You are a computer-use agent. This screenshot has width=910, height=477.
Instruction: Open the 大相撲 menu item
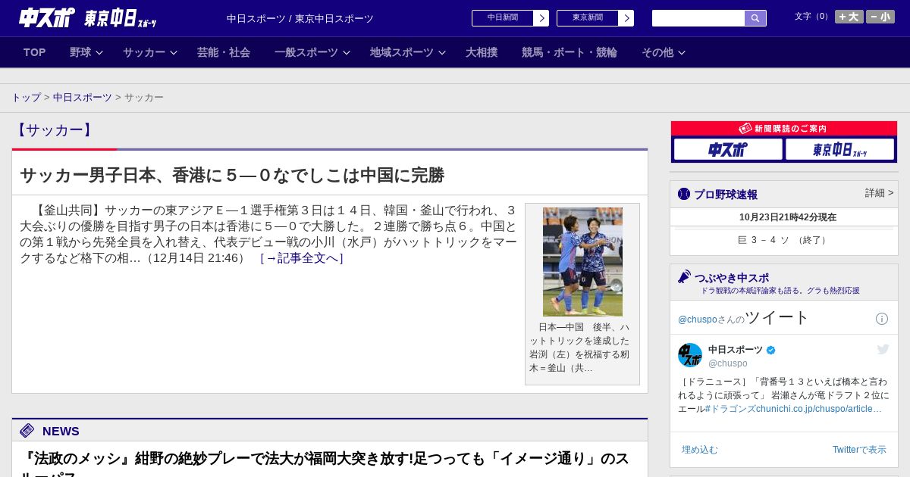coord(482,52)
